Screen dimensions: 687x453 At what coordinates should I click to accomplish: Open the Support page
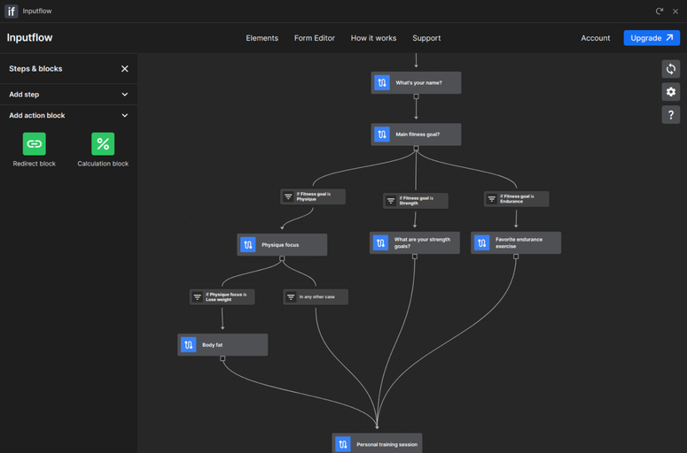[426, 38]
